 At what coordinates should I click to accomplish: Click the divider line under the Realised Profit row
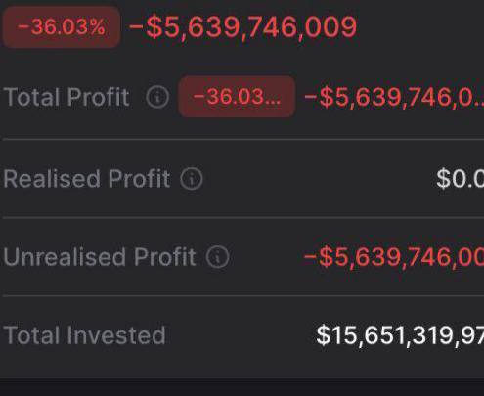point(243,217)
